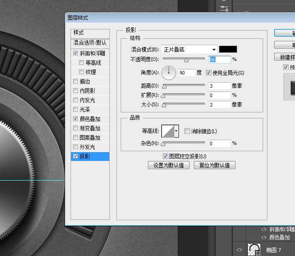295x256 pixels.
Task: Click the 角度 value field showing 90
Action: [x=186, y=73]
